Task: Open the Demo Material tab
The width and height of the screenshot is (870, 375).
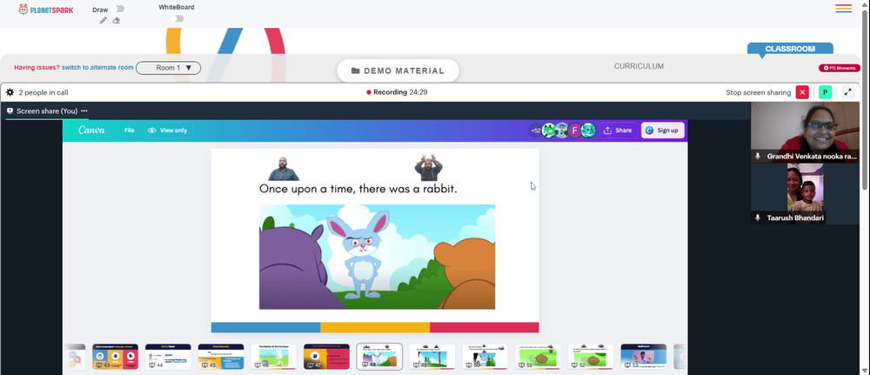Action: [398, 71]
